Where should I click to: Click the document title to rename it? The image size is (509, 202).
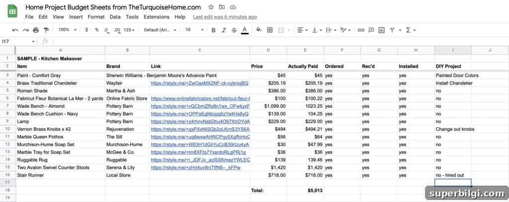click(x=113, y=7)
